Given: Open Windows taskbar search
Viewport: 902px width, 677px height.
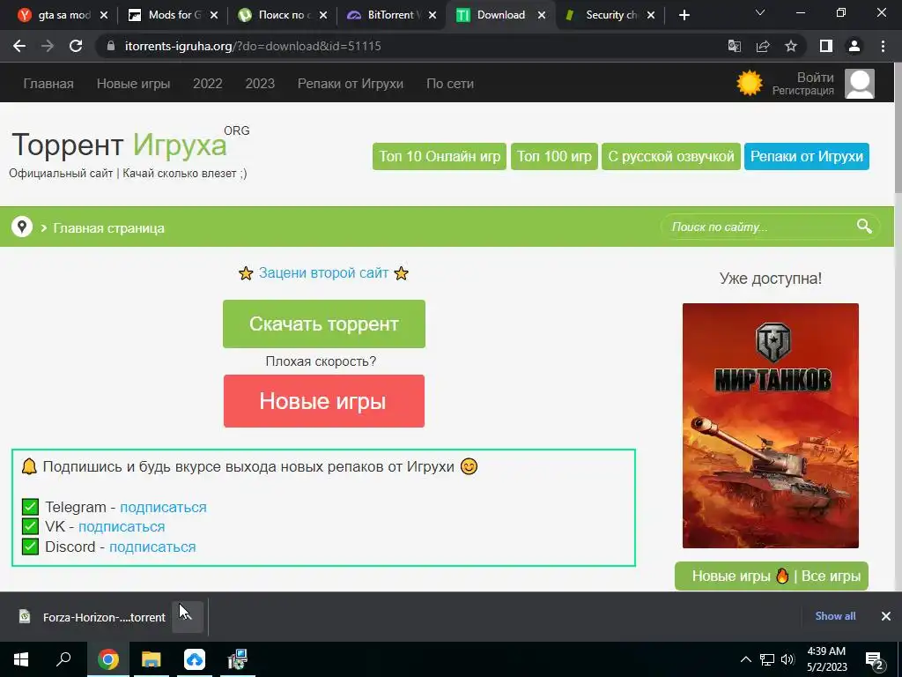Looking at the screenshot, I should point(63,659).
